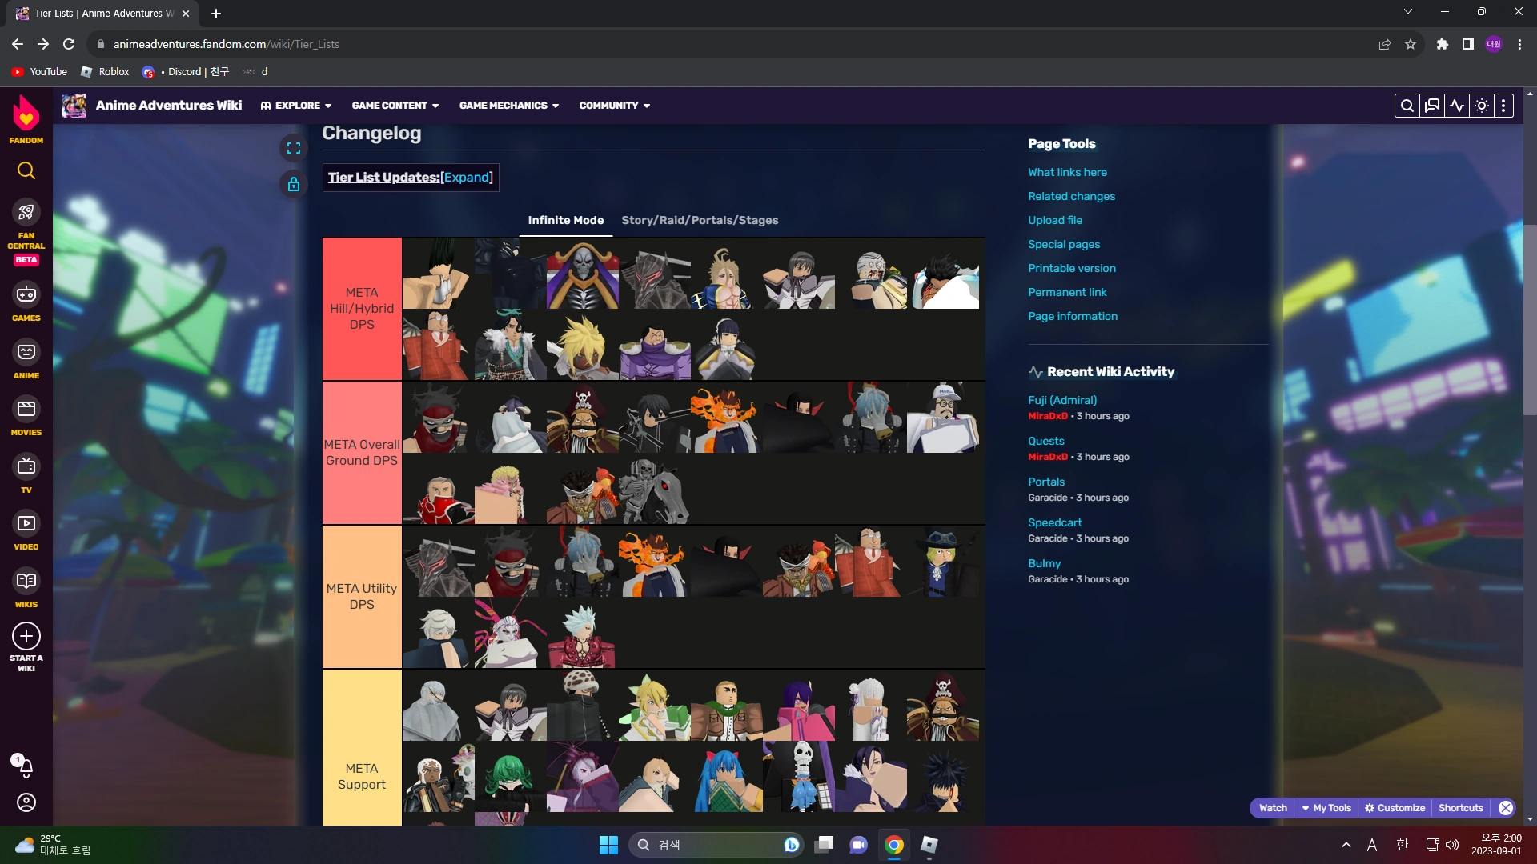Open the Games controller icon in sidebar
This screenshot has height=864, width=1537.
[26, 294]
